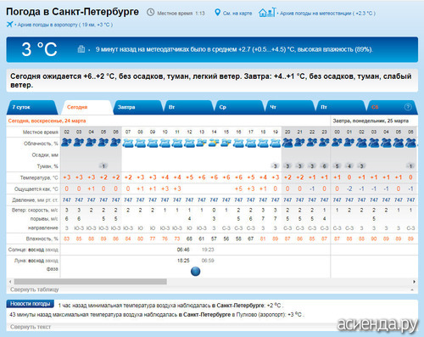The height and width of the screenshot is (337, 424).
Task: Click sunrise time 06:46
Action: tap(183, 250)
